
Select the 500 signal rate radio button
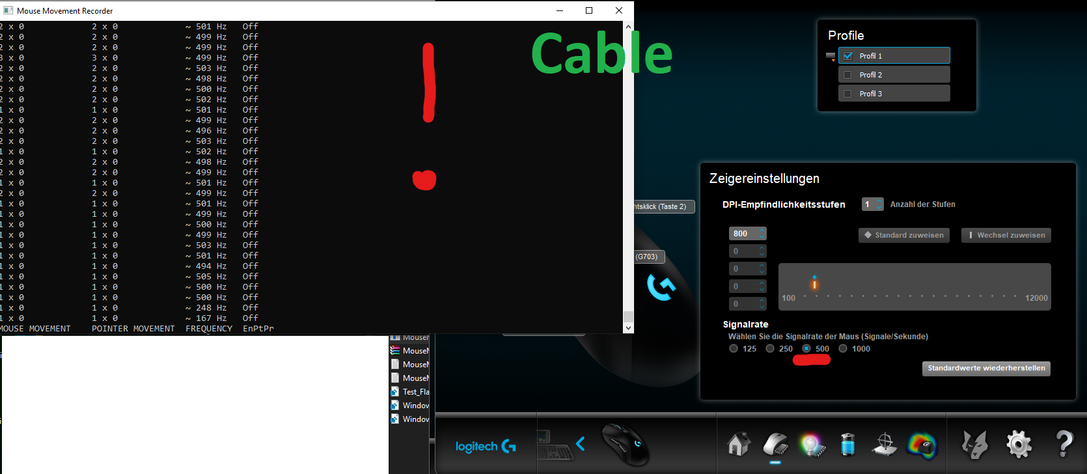806,348
